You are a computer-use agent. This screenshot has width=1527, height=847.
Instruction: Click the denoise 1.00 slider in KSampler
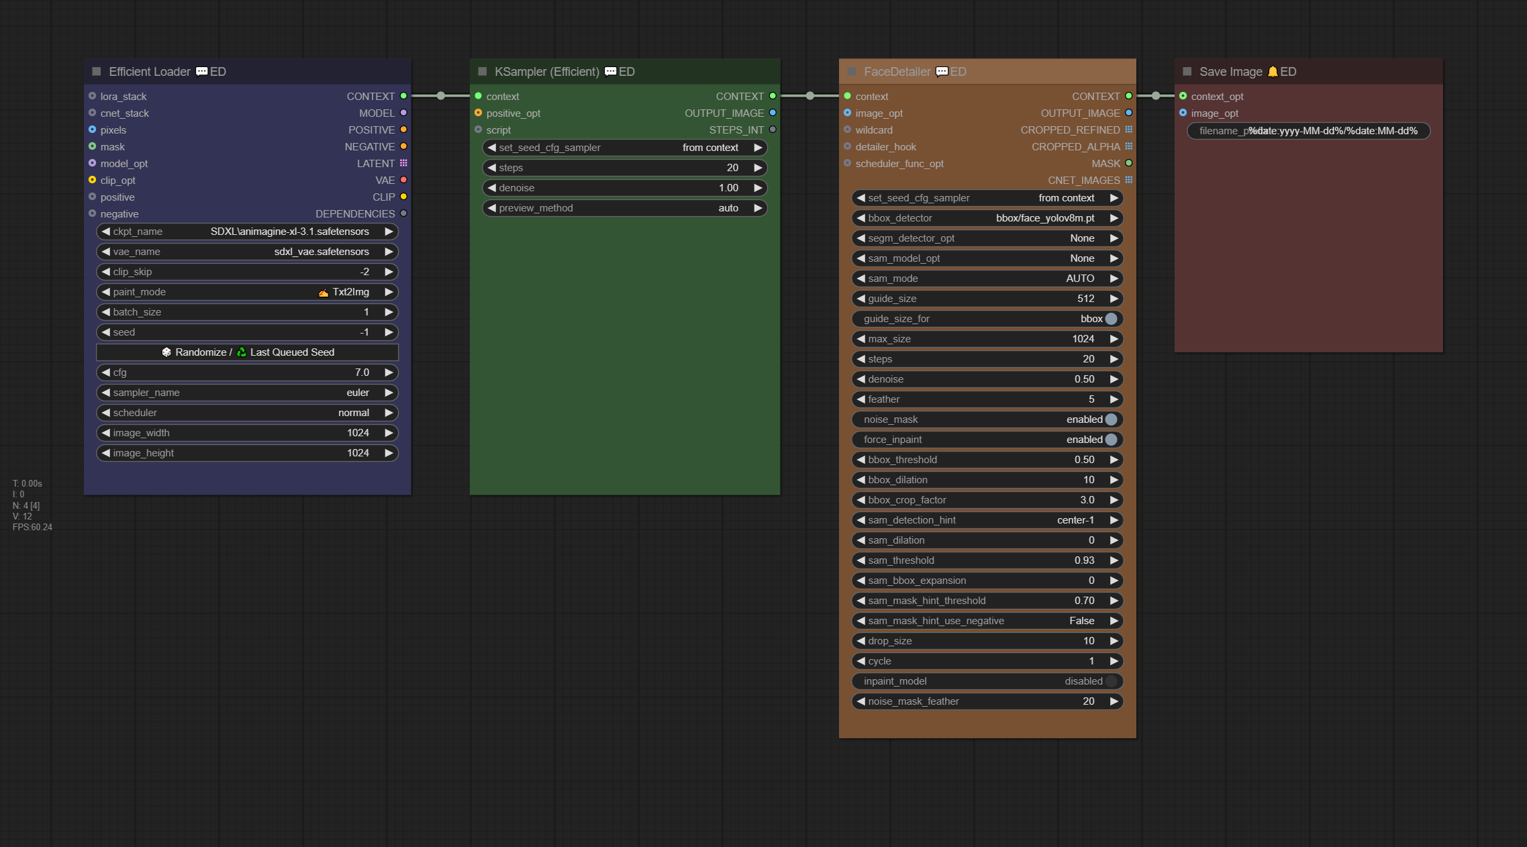[624, 188]
